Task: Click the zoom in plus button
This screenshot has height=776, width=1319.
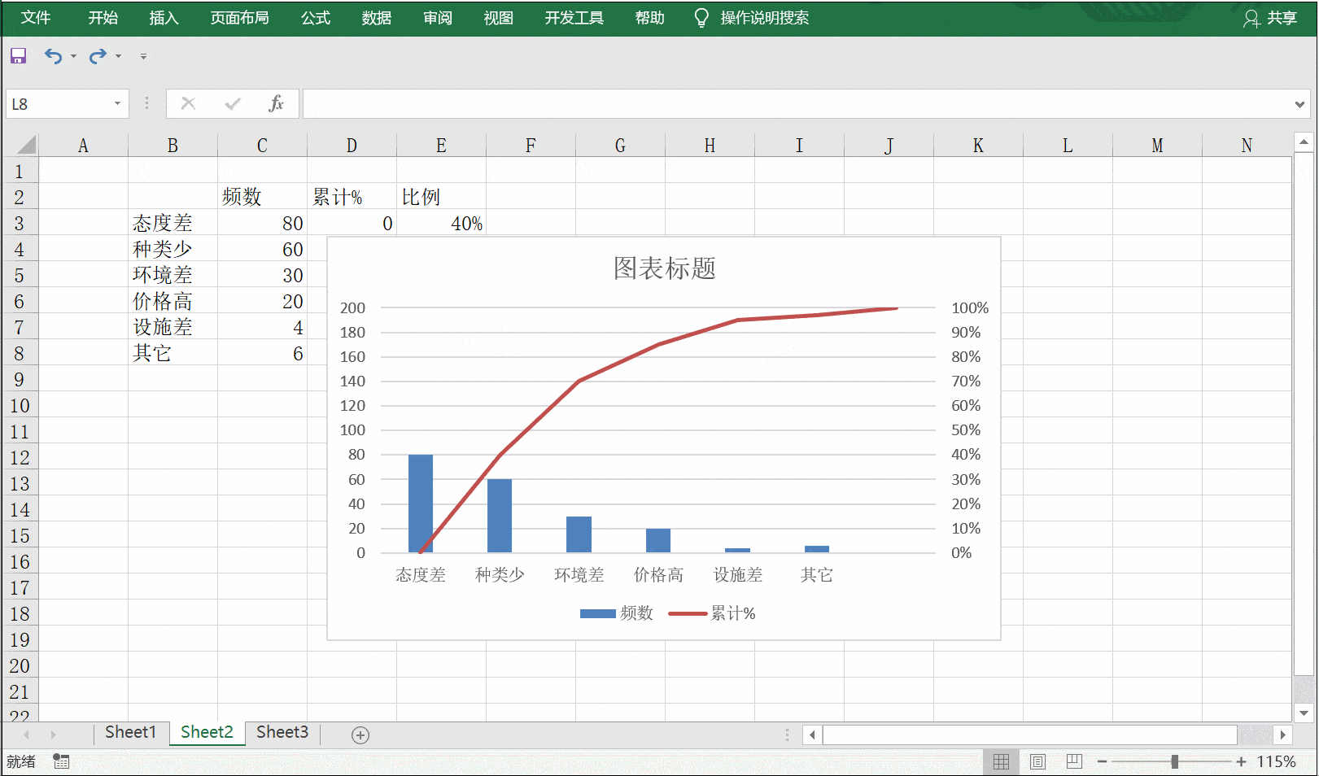Action: tap(1241, 761)
